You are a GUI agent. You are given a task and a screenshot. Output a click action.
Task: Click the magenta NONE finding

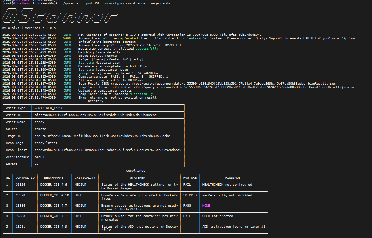(x=206, y=206)
